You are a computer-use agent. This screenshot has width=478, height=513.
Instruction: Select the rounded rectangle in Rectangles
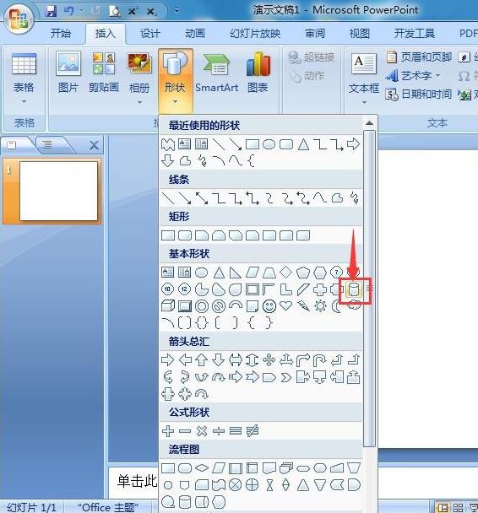(x=185, y=235)
